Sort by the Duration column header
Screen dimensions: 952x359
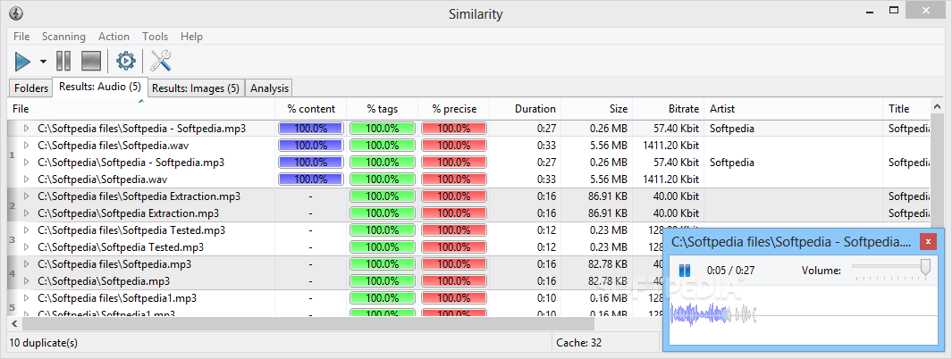526,109
